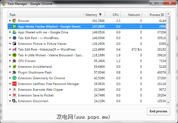Click the process ID 37204

(x=162, y=32)
